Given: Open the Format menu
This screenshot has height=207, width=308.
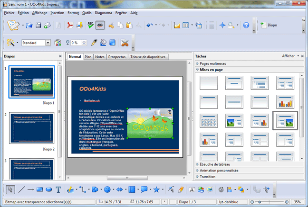Looking at the screenshot, I should [73, 13].
